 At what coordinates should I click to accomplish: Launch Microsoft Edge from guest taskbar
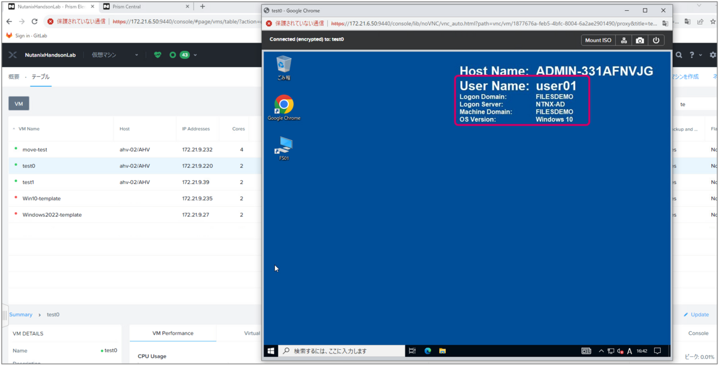[428, 351]
